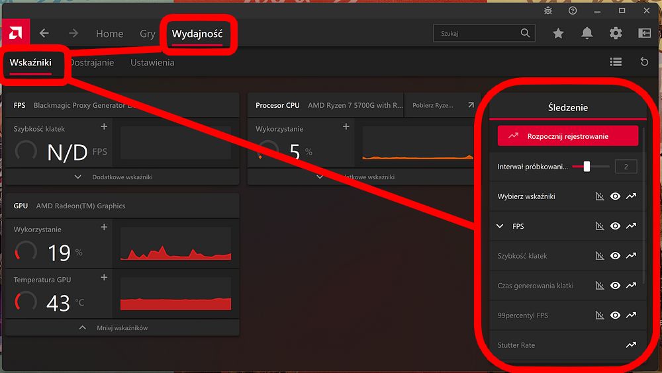The width and height of the screenshot is (662, 373).
Task: Click logging trend icon for Czas generowania klatki
Action: [631, 286]
